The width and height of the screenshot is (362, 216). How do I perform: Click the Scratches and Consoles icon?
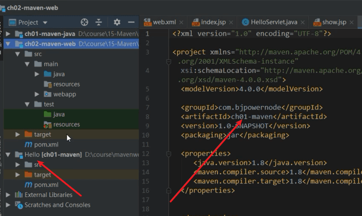coord(19,205)
